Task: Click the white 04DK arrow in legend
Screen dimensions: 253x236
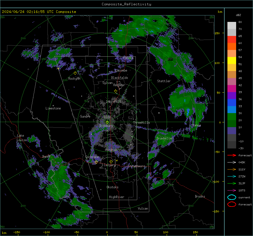Action: point(232,162)
